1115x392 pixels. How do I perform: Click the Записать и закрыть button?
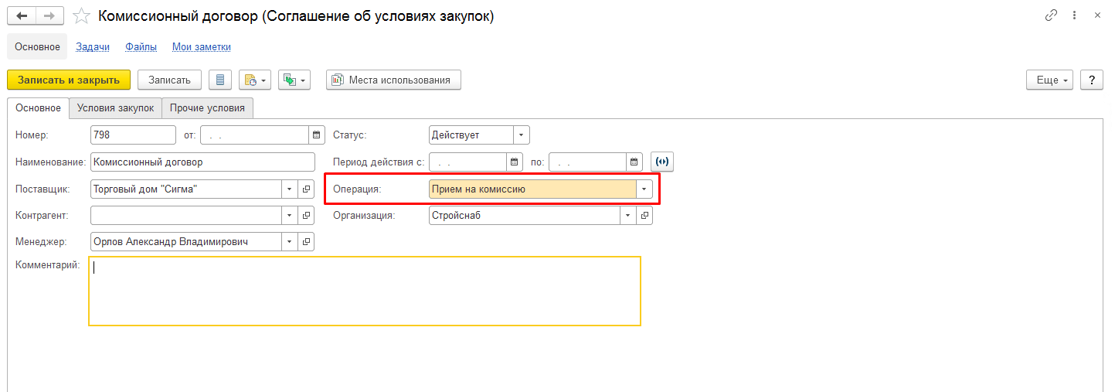click(69, 80)
